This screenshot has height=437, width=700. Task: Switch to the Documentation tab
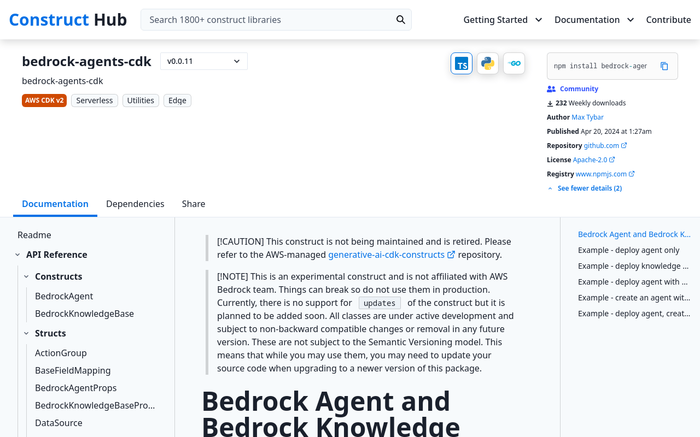55,204
